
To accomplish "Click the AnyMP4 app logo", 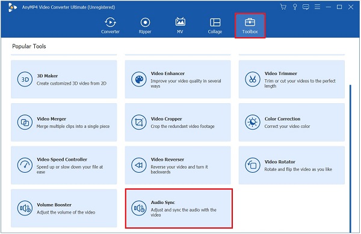I will point(13,7).
